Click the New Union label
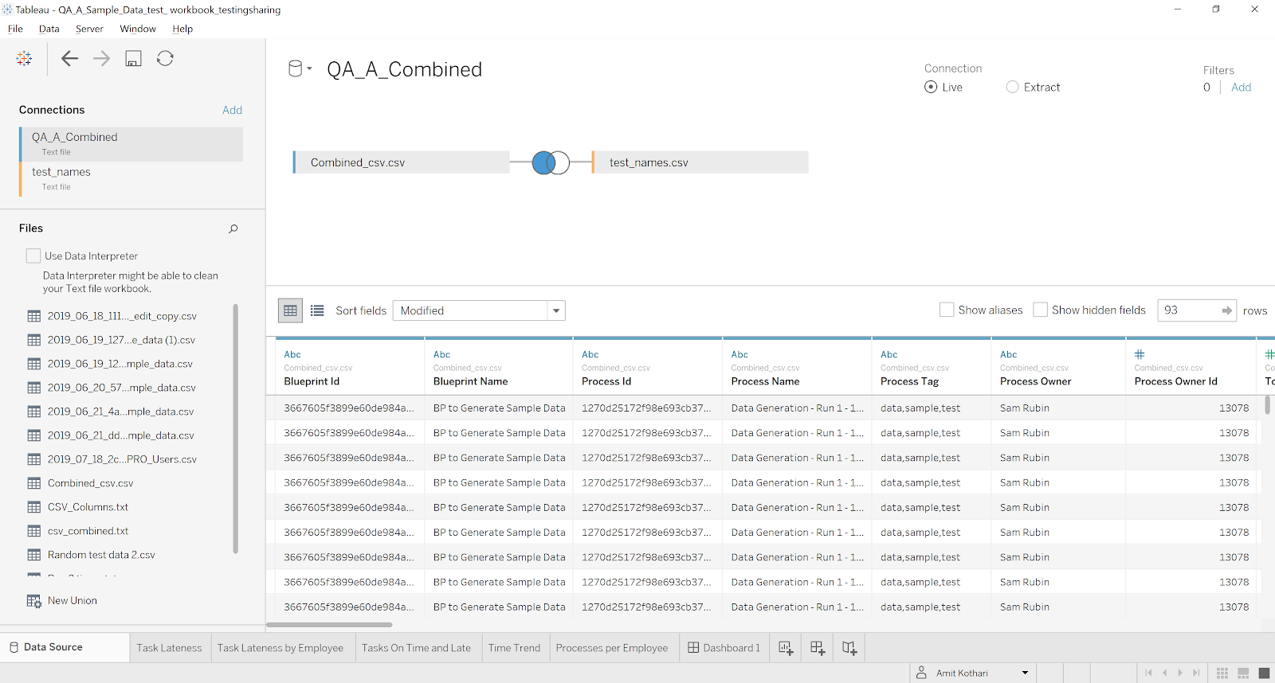Screen dimensions: 1275x683 point(73,601)
